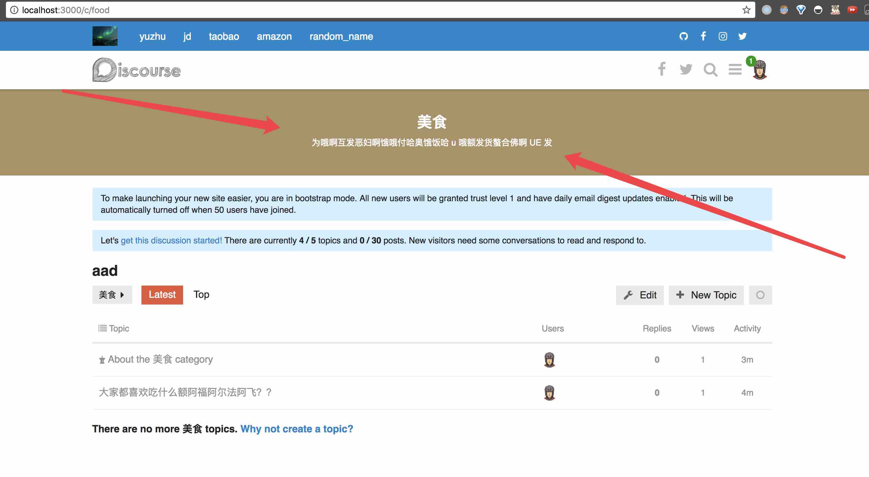Bookmark page with star icon
This screenshot has width=869, height=477.
[x=746, y=10]
